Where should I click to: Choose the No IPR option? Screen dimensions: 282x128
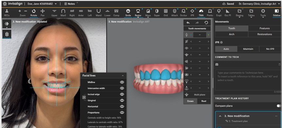click(270, 49)
